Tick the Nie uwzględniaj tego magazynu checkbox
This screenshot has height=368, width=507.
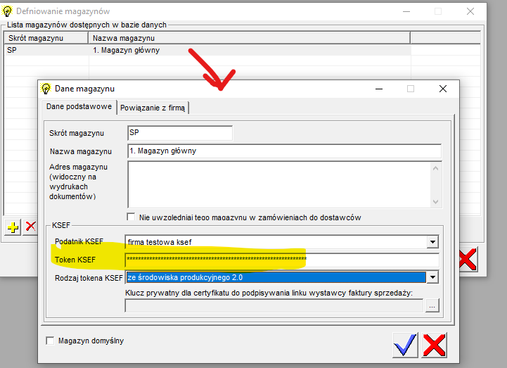[131, 217]
